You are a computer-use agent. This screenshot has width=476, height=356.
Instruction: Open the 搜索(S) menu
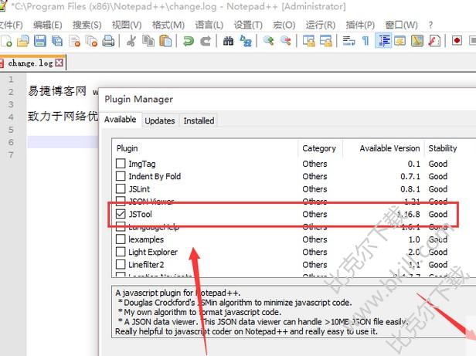[x=87, y=25]
